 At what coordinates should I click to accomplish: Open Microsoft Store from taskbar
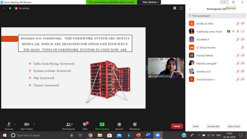(109, 135)
